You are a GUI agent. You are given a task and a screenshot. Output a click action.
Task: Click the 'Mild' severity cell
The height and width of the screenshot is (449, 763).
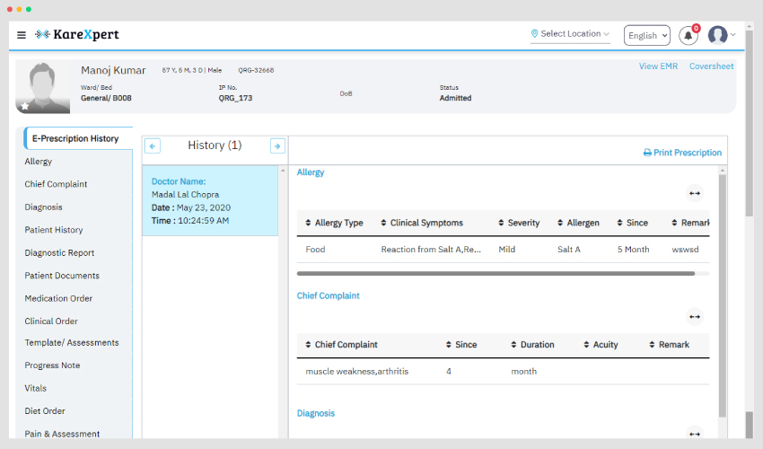click(x=506, y=250)
